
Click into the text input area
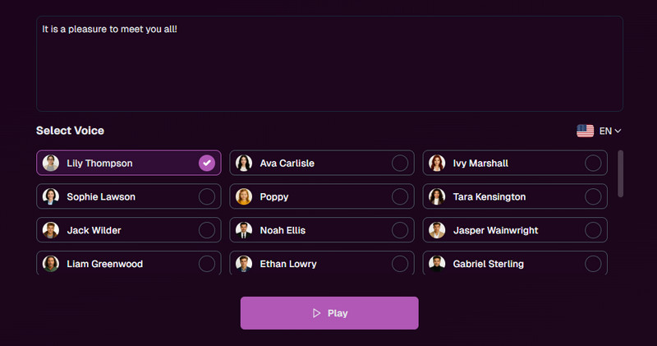tap(328, 66)
